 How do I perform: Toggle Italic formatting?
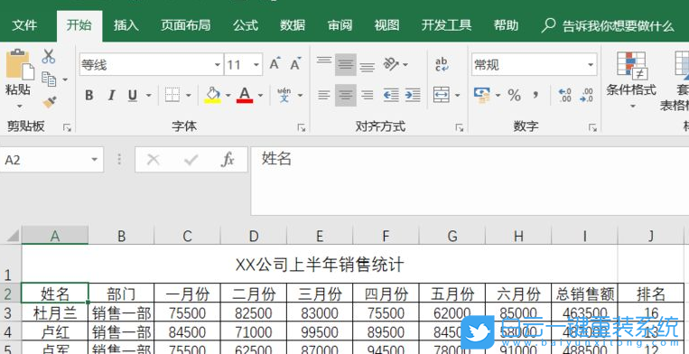tap(112, 96)
